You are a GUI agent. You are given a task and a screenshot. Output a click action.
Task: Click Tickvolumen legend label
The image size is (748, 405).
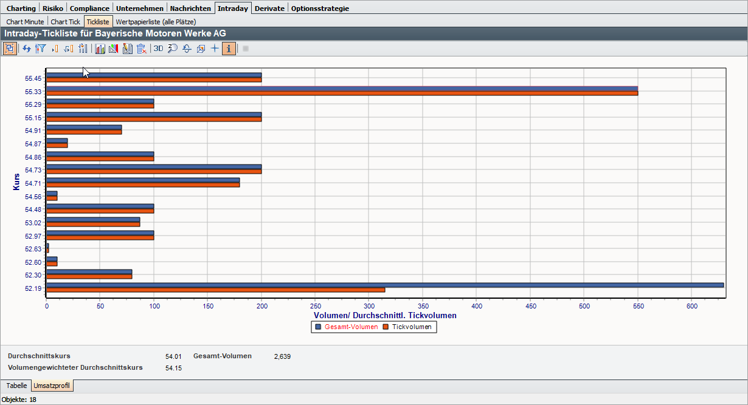[413, 327]
